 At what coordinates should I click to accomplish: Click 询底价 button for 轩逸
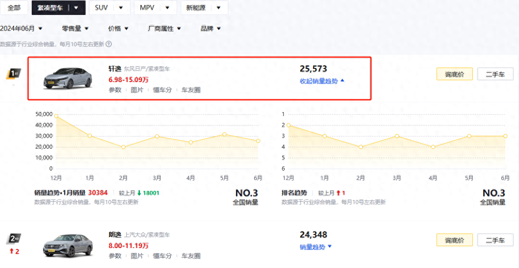point(454,74)
